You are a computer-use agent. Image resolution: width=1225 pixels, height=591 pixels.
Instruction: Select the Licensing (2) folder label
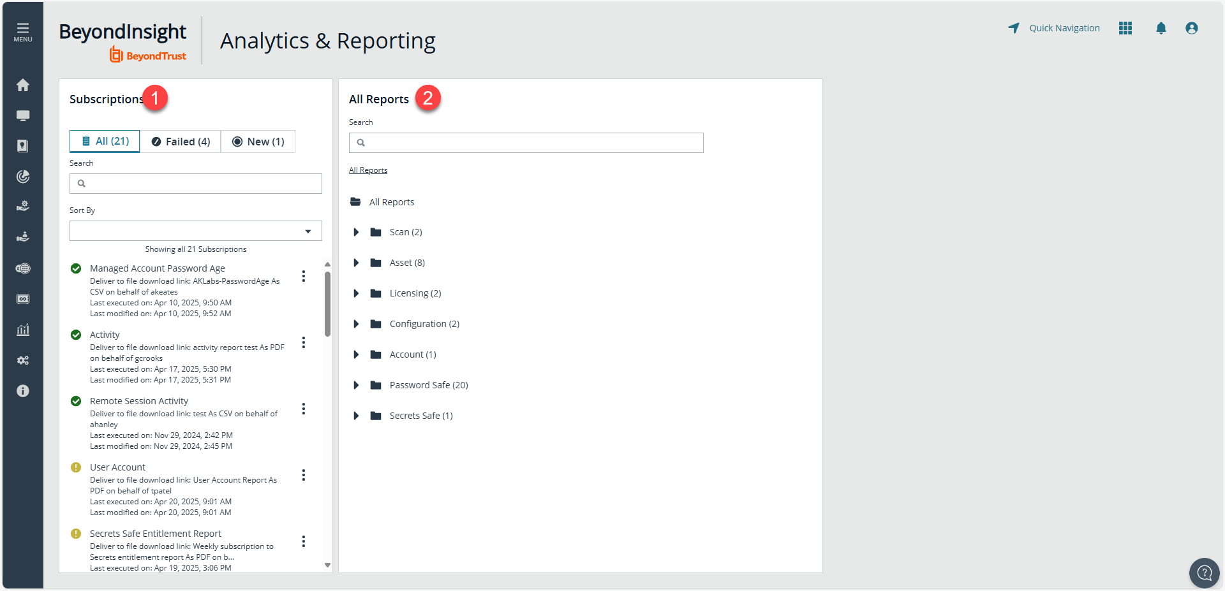click(415, 293)
